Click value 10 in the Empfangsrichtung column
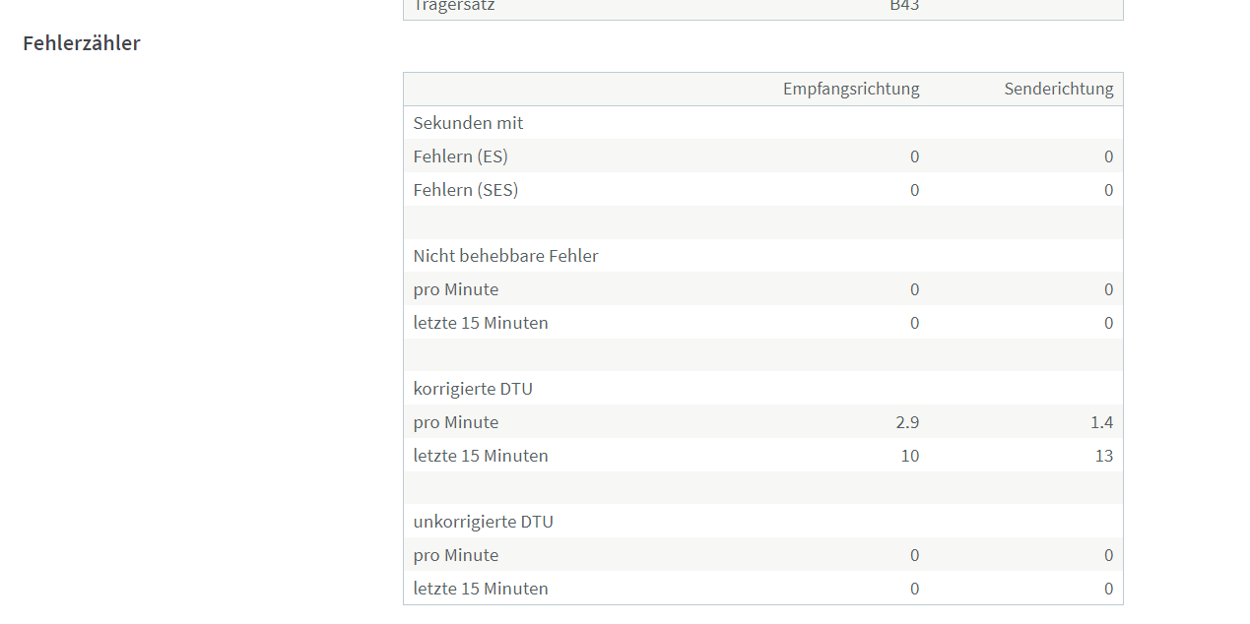The height and width of the screenshot is (624, 1250). [910, 456]
